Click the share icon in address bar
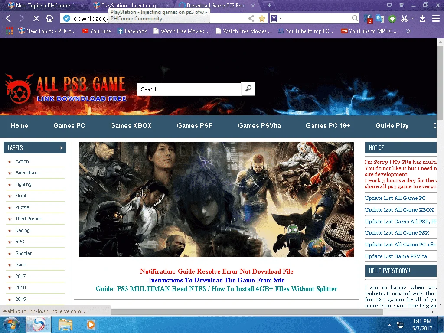 (251, 18)
